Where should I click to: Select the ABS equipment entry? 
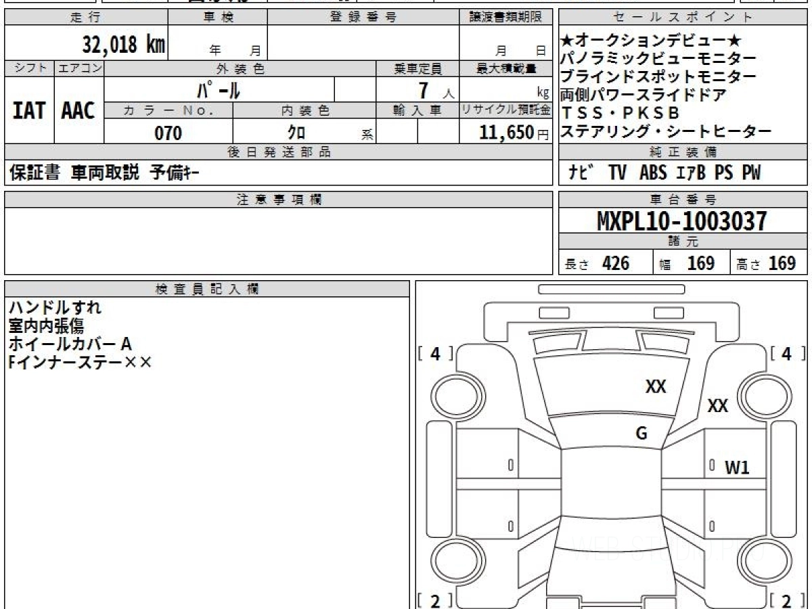click(653, 173)
